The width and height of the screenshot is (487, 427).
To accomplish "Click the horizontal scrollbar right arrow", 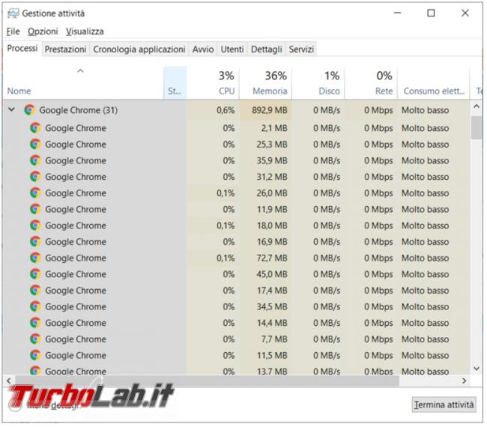I will 465,381.
